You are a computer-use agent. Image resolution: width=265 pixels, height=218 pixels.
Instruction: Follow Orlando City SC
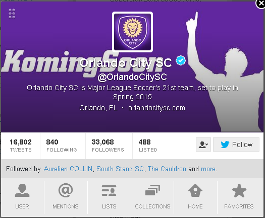click(x=236, y=144)
